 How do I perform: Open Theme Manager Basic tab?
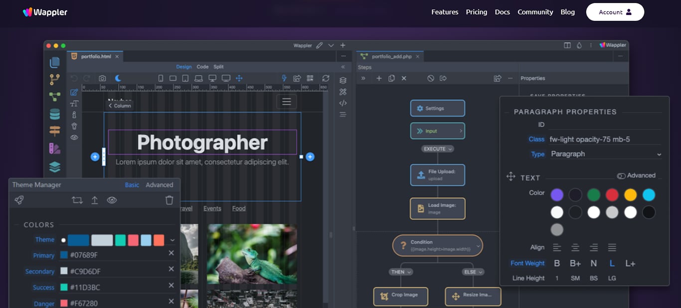click(132, 185)
